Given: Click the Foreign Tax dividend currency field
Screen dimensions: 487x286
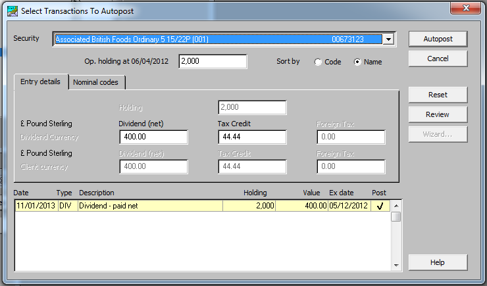Looking at the screenshot, I should point(351,137).
